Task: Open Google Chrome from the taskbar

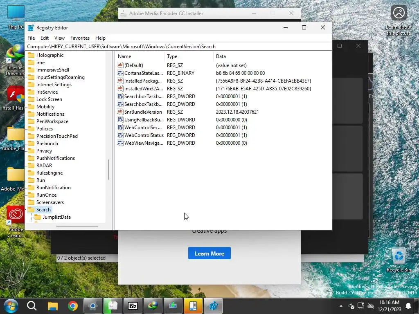Action: point(73,306)
